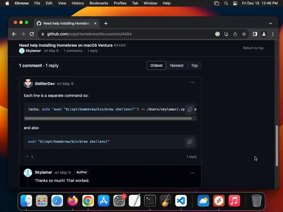Click Stage Manager icon in menu bar
Image resolution: width=283 pixels, height=212 pixels.
coord(216,3)
